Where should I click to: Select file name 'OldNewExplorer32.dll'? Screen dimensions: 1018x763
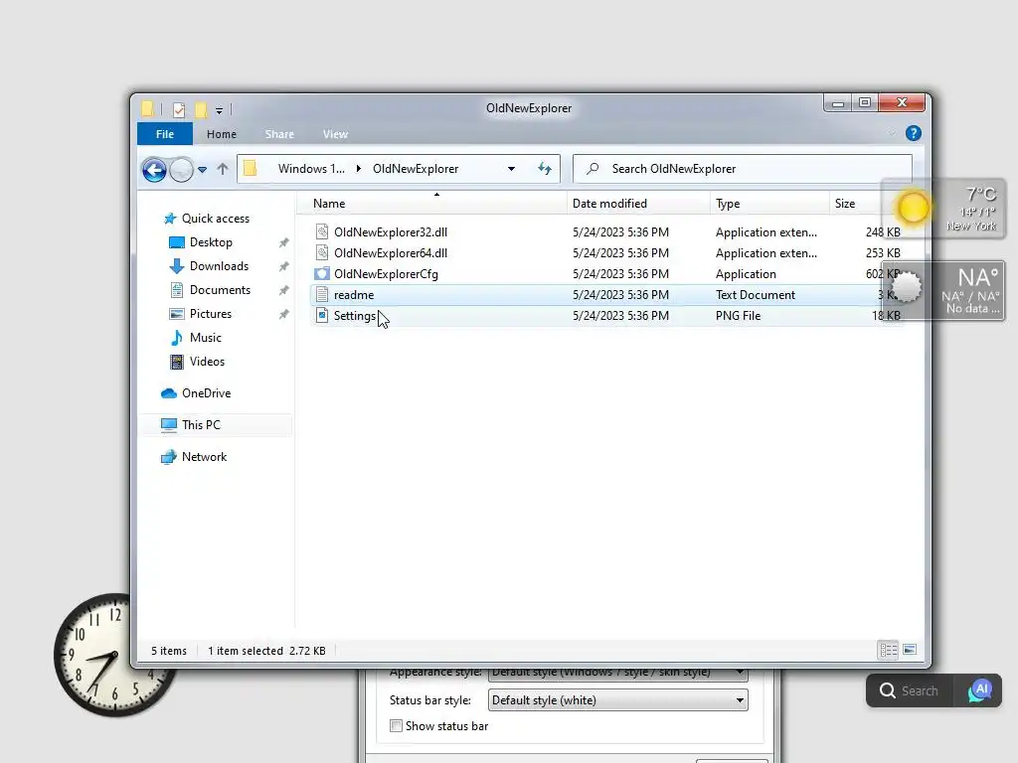click(390, 232)
